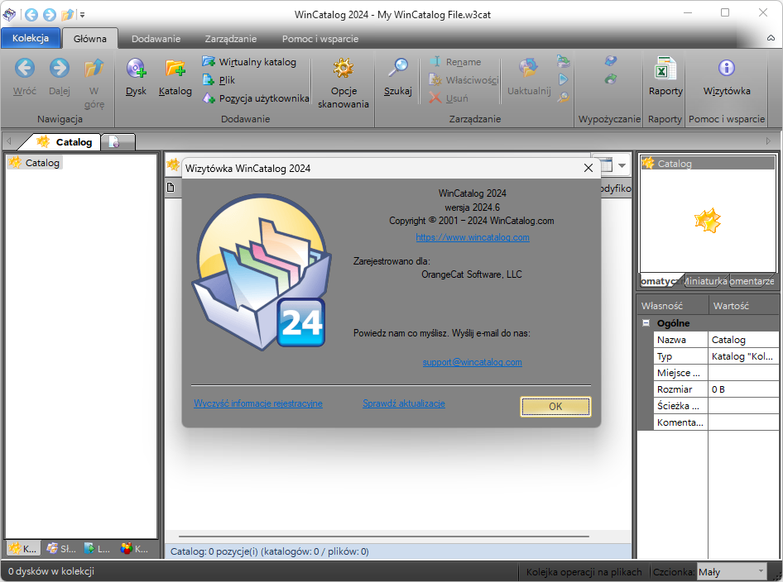Click Kolejka operacji na plikach in status bar
The height and width of the screenshot is (582, 783).
click(584, 572)
